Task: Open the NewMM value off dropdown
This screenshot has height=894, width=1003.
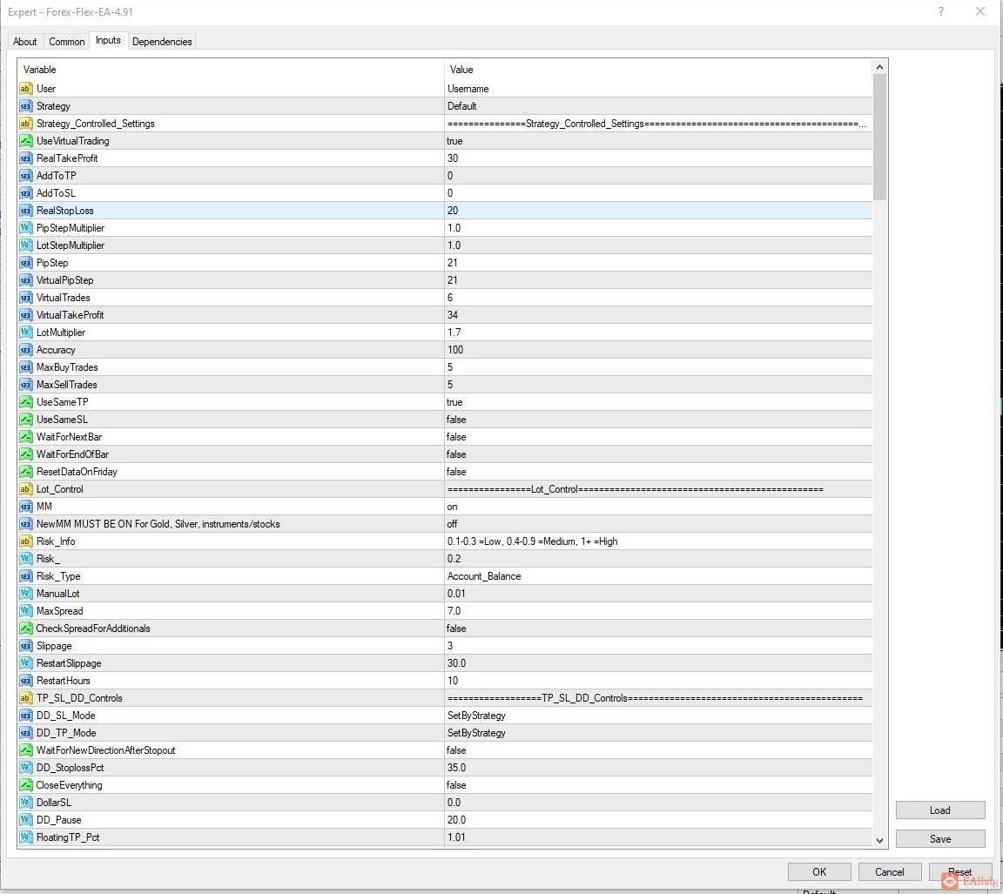Action: click(x=657, y=524)
